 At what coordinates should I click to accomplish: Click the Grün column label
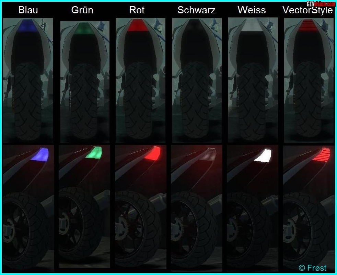point(82,10)
